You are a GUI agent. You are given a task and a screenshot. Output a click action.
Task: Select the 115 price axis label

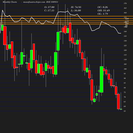(x=125, y=55)
